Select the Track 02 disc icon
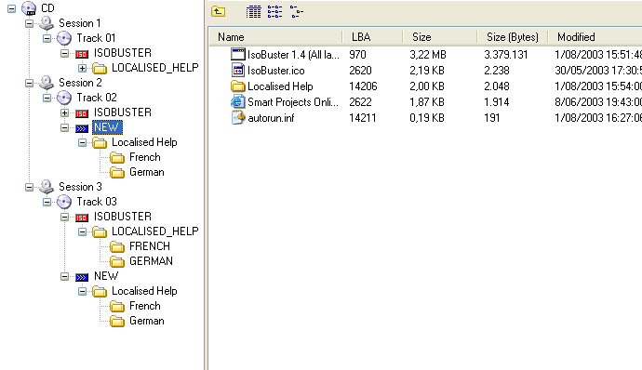This screenshot has width=642, height=370. pos(64,98)
